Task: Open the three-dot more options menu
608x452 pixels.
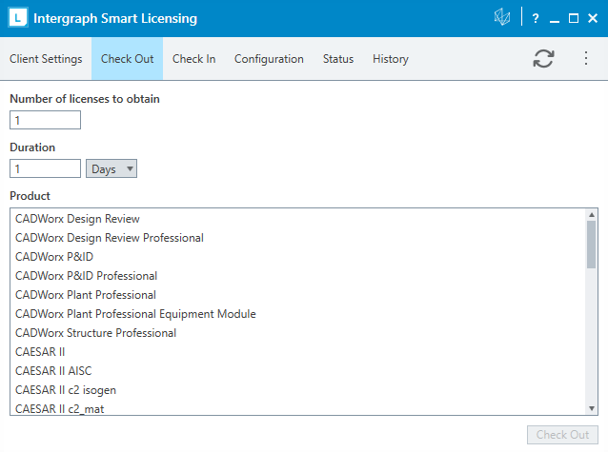Action: [x=586, y=58]
